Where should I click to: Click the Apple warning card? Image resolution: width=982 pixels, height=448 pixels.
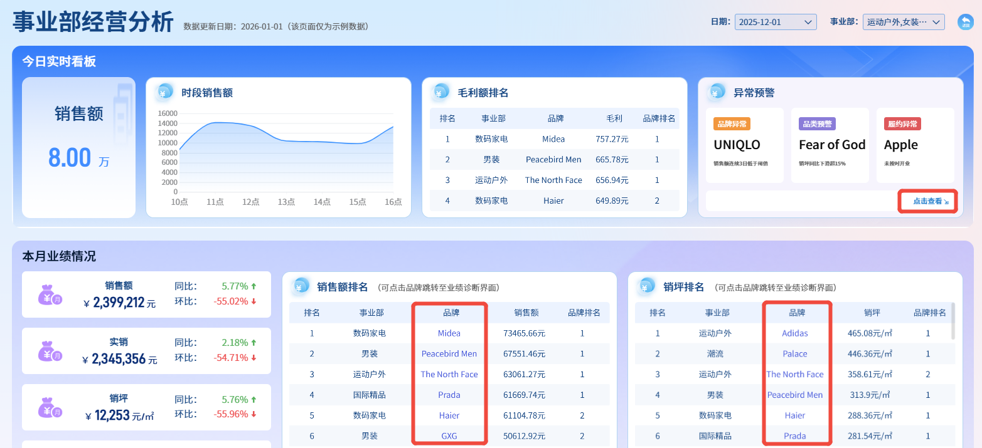point(915,145)
